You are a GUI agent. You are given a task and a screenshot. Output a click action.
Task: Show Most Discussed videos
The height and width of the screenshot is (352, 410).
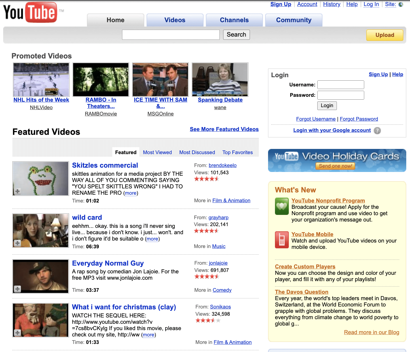pyautogui.click(x=197, y=152)
